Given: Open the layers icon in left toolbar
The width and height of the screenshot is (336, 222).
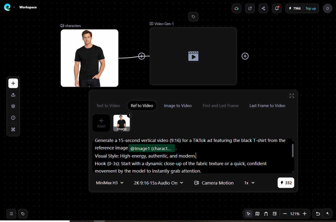Looking at the screenshot, I should [13, 106].
